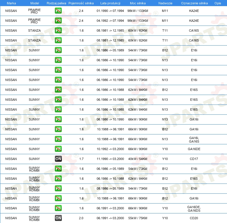Click the petrol icon for PRAIRIE PRO 01.1990 row
This screenshot has width=227, height=223.
tap(58, 11)
